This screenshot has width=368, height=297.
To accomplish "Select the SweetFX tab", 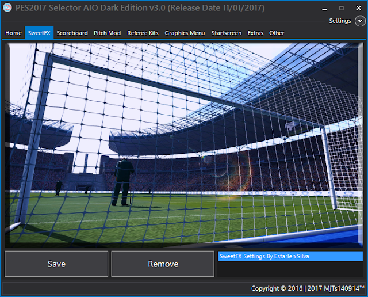I will [39, 33].
